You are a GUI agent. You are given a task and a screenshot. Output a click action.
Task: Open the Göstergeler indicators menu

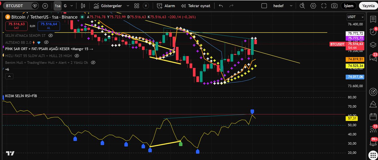(x=108, y=6)
